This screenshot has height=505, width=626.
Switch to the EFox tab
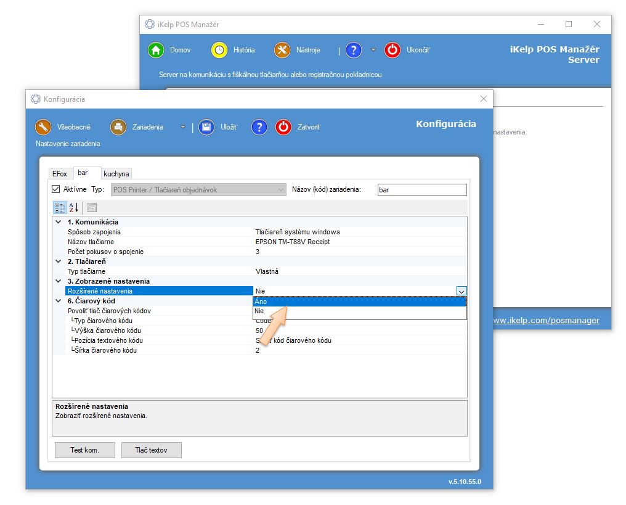pyautogui.click(x=60, y=174)
